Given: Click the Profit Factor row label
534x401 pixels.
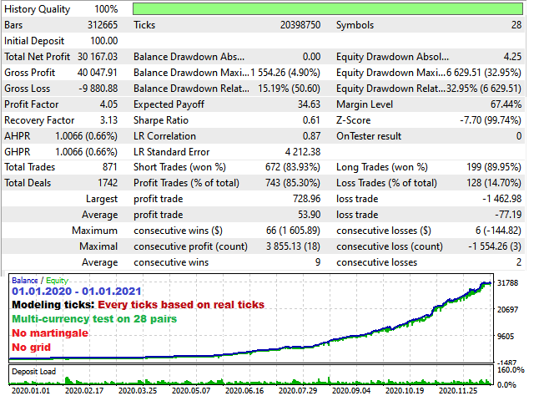Looking at the screenshot, I should click(32, 104).
